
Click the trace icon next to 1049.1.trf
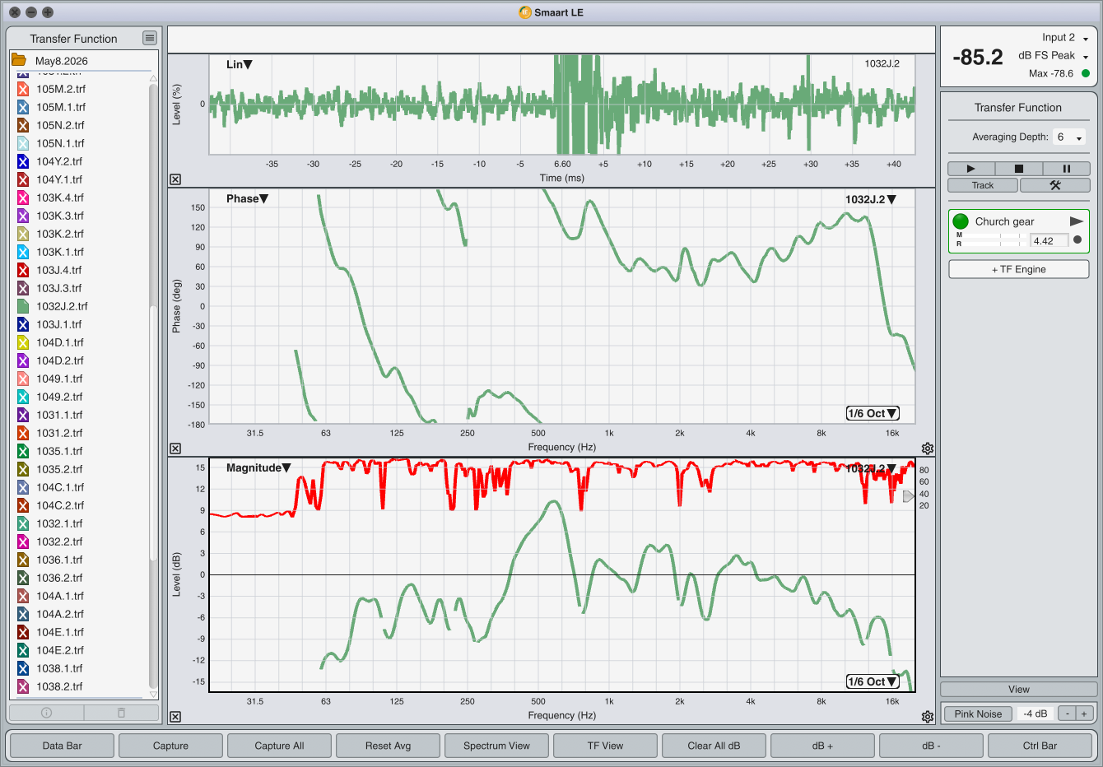[x=23, y=379]
